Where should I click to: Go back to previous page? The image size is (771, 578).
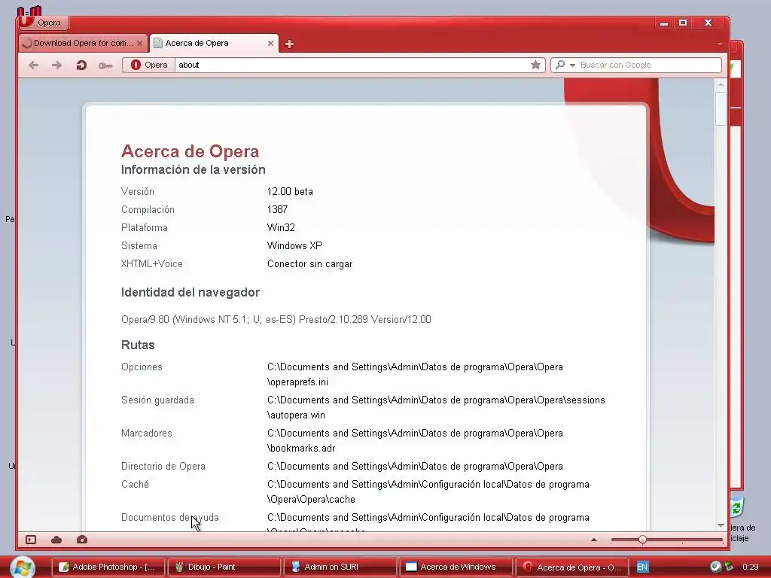(33, 65)
